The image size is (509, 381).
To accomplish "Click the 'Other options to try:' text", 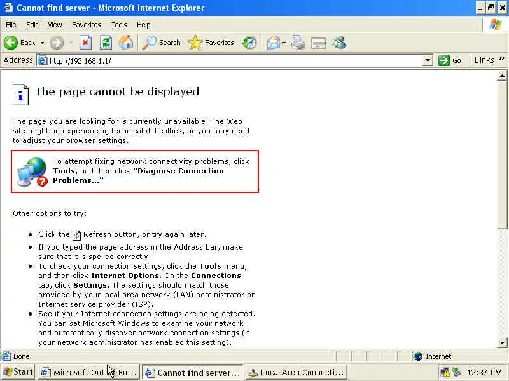I will (x=50, y=213).
